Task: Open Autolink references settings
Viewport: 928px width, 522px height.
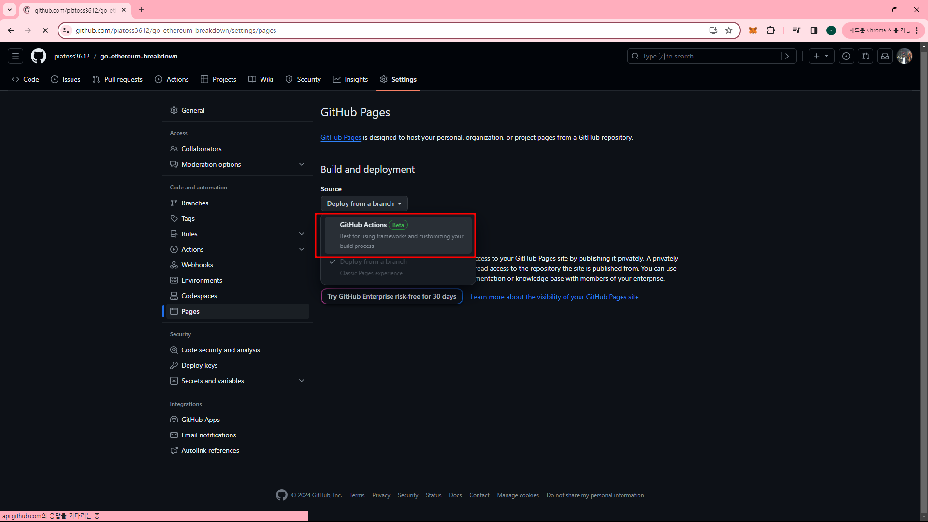Action: (238, 450)
